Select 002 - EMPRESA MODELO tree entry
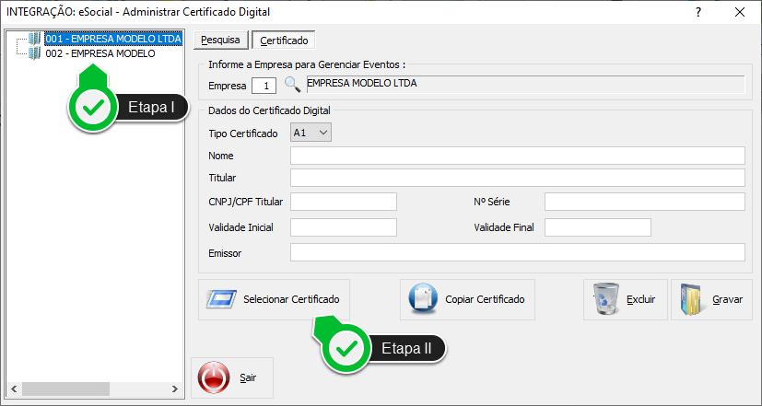The height and width of the screenshot is (406, 762). [x=100, y=53]
